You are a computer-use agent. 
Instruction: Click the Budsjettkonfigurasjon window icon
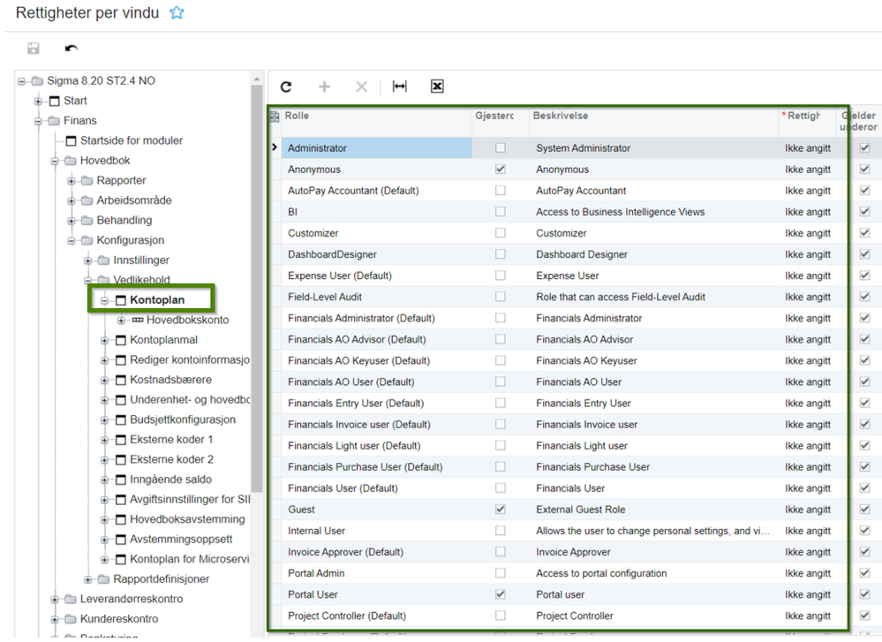(120, 420)
